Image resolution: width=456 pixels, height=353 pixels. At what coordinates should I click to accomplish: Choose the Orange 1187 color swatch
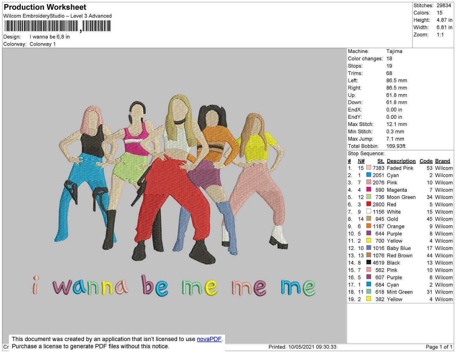pyautogui.click(x=369, y=226)
